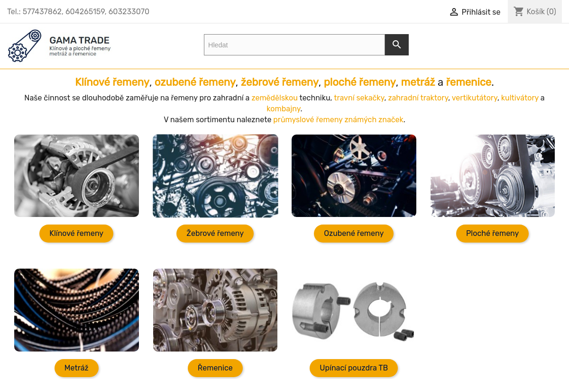
Task: Focus the Hledat search field
Action: click(x=294, y=45)
